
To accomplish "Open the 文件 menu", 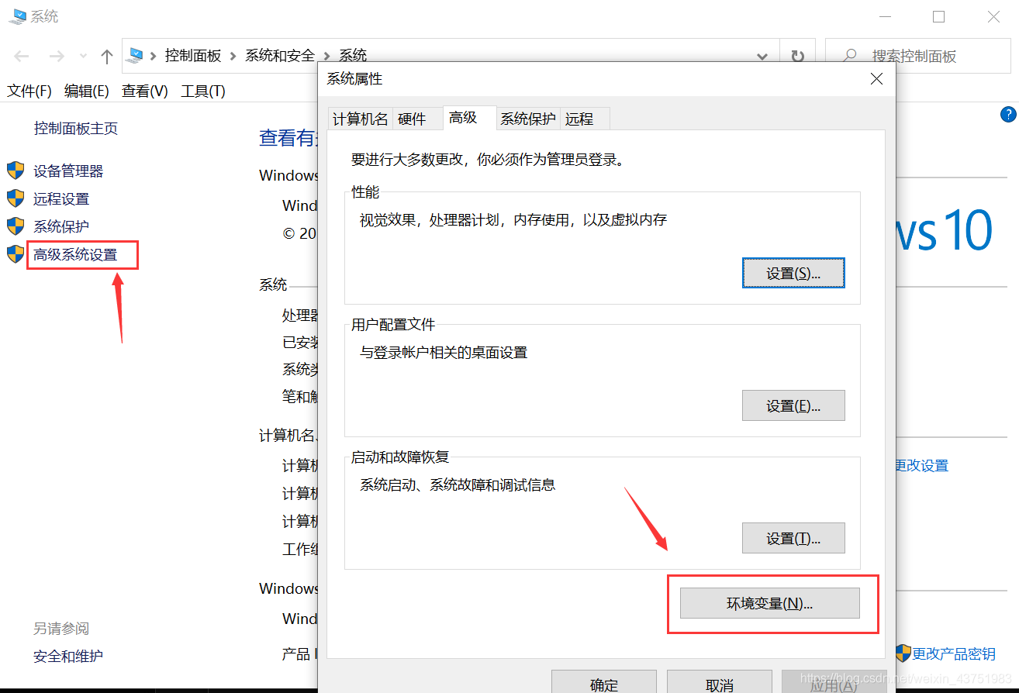I will [29, 91].
